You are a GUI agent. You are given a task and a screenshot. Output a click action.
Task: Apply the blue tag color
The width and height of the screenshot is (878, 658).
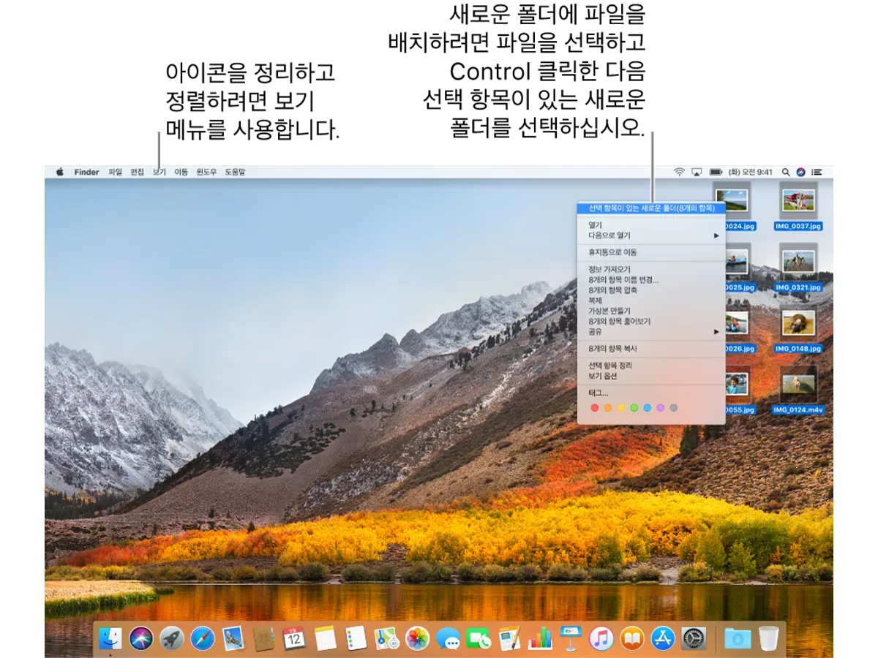coord(647,407)
